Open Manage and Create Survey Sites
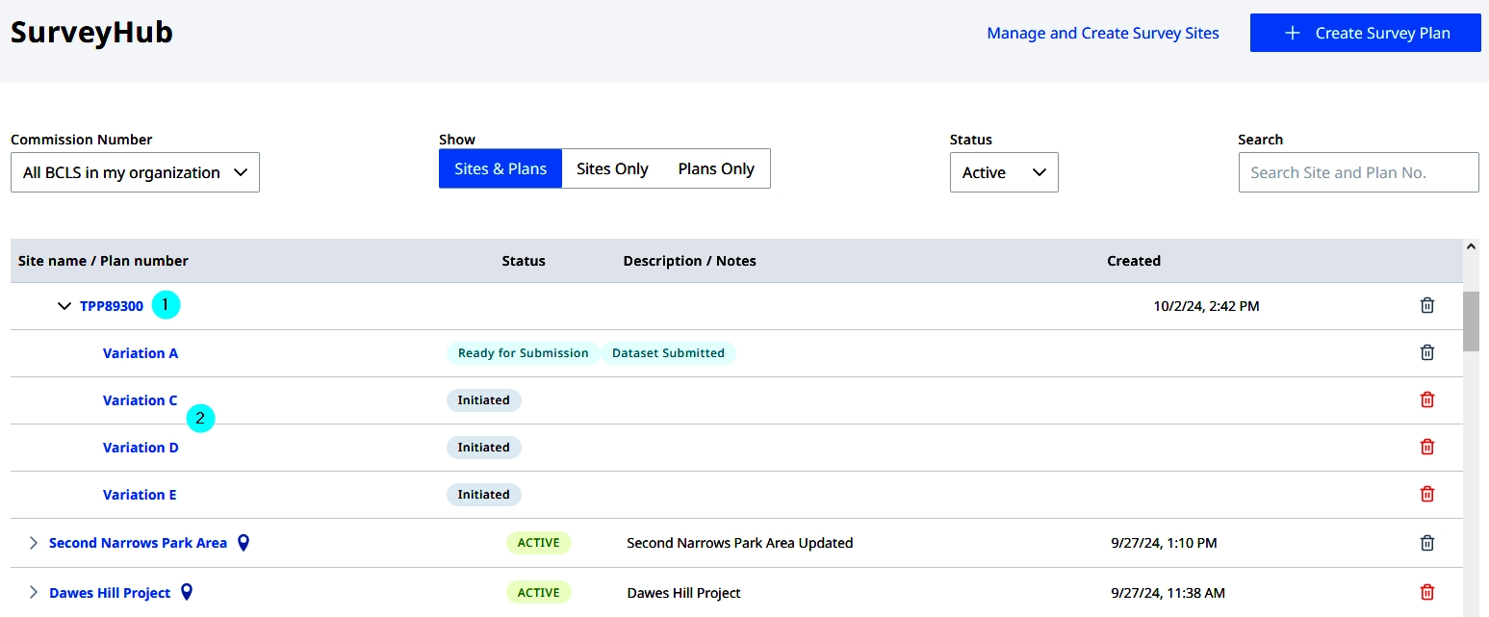The height and width of the screenshot is (617, 1489). pos(1103,33)
